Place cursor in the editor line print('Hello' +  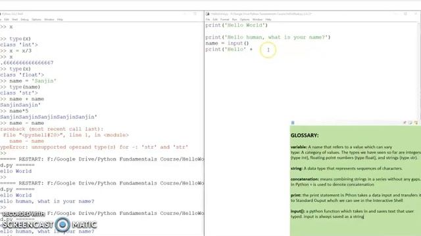click(x=229, y=49)
